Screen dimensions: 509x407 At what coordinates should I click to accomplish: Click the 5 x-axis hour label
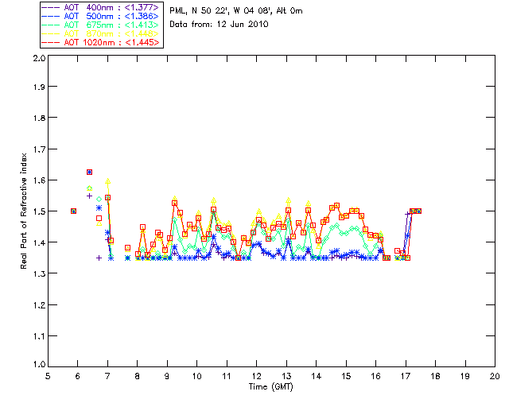pyautogui.click(x=48, y=376)
